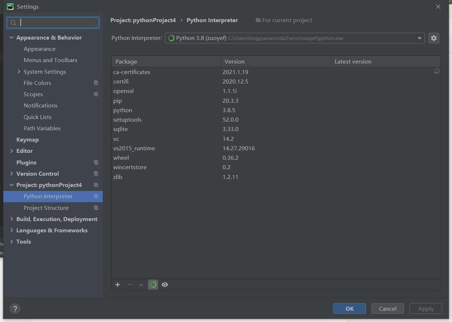The image size is (452, 322).
Task: Select Appearance settings page
Action: (40, 49)
